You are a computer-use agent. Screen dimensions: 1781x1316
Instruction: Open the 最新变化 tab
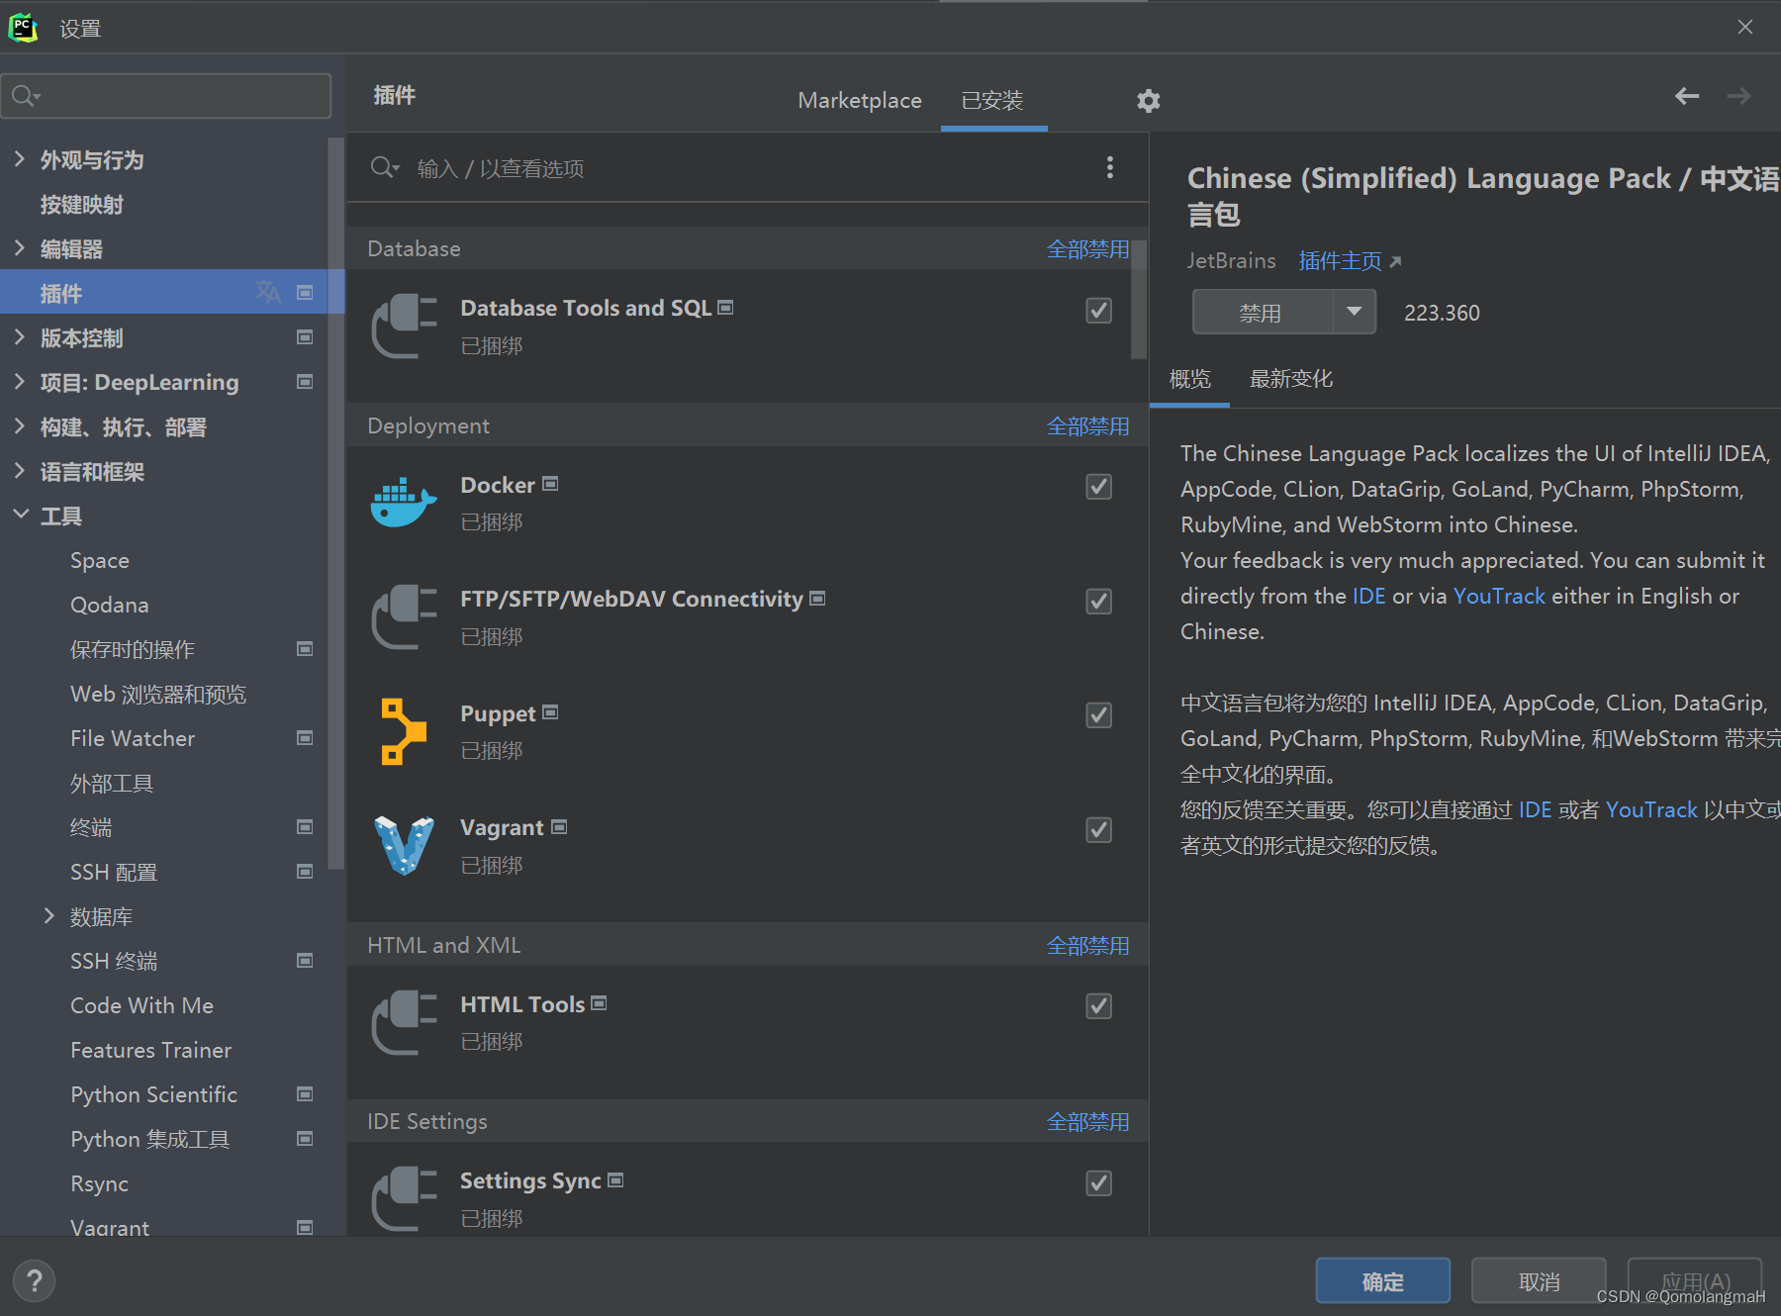tap(1290, 379)
